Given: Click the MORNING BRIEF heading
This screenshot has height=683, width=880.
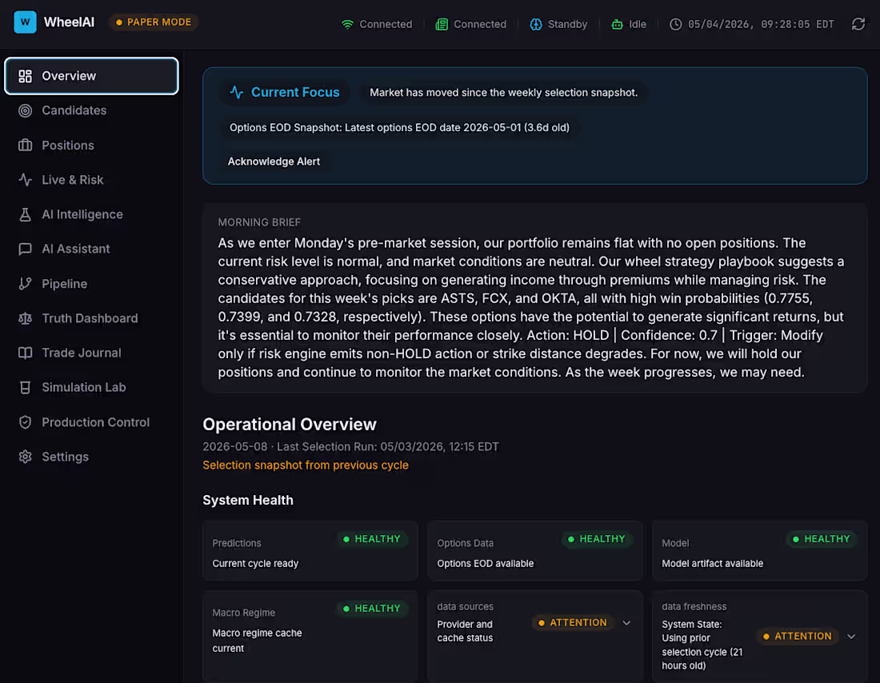Looking at the screenshot, I should pyautogui.click(x=259, y=222).
